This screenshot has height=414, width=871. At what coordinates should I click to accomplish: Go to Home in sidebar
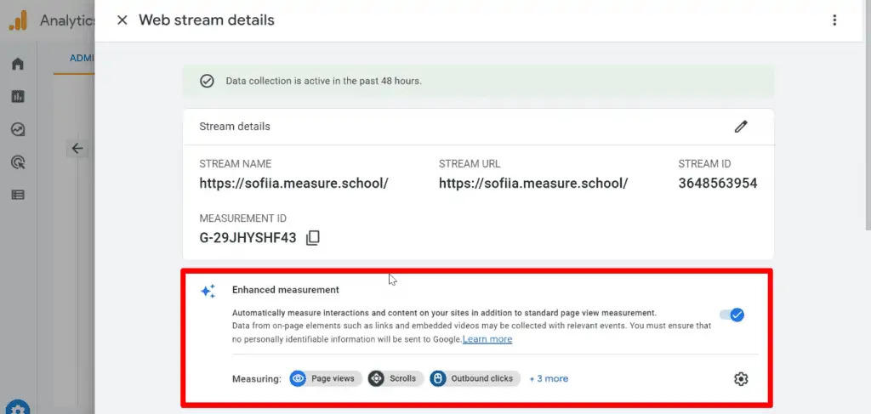[18, 64]
